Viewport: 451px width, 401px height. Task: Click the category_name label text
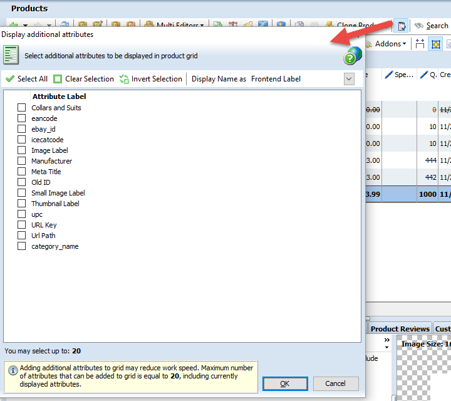coord(55,246)
